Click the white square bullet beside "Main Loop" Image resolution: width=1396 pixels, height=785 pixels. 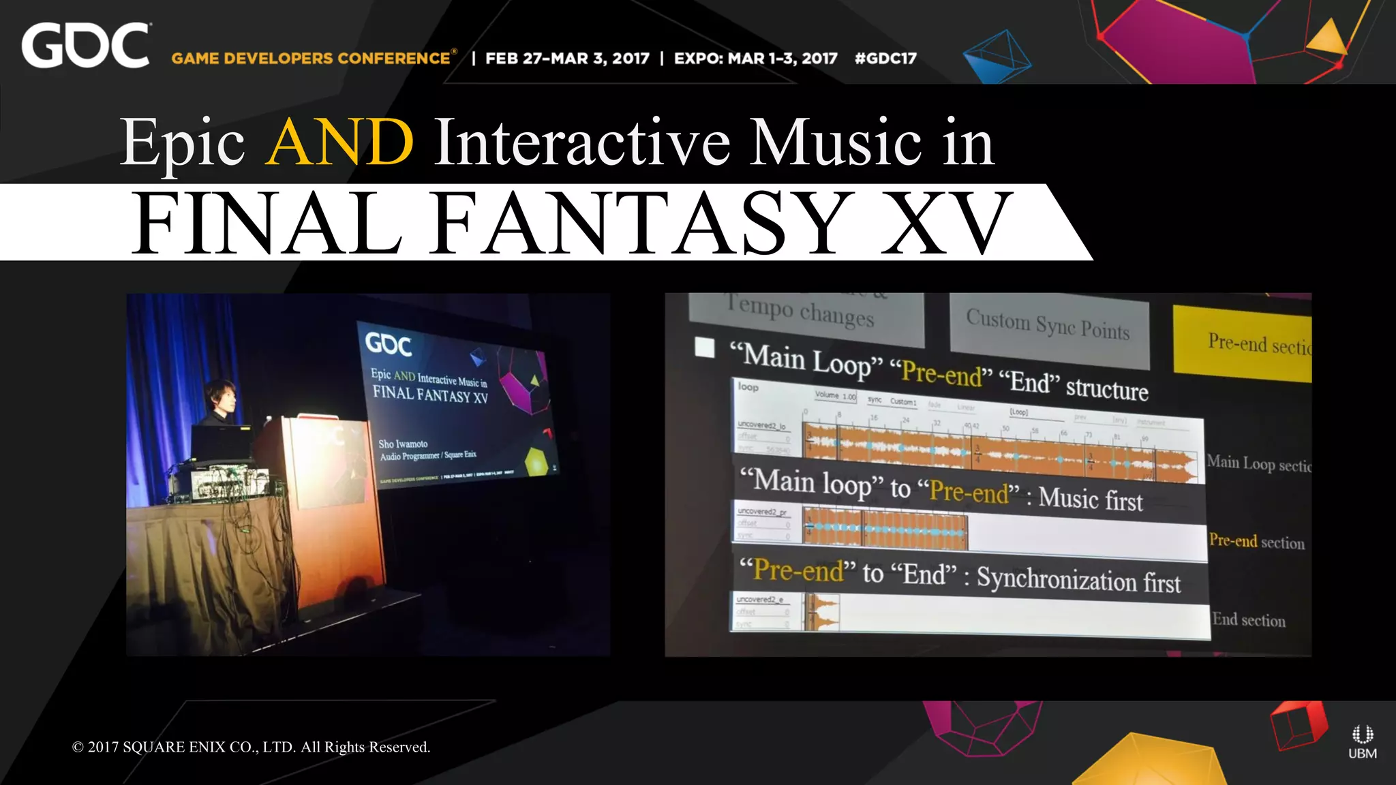pyautogui.click(x=704, y=348)
